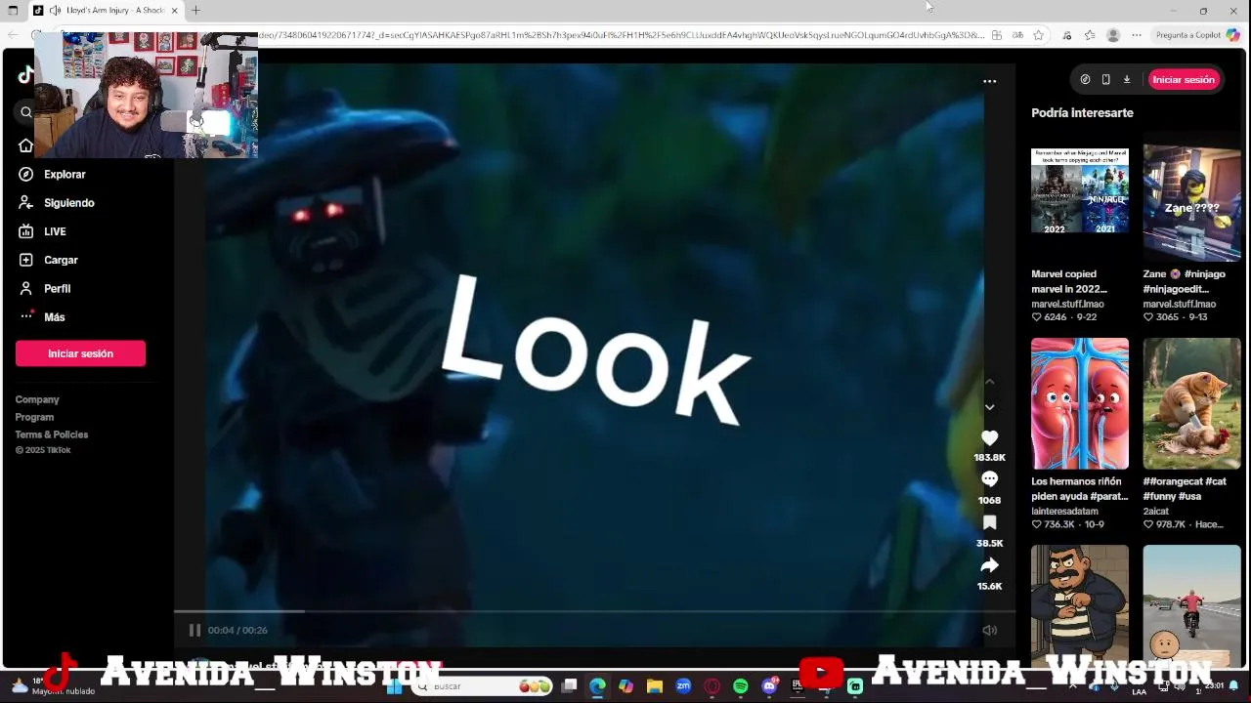This screenshot has width=1251, height=703.
Task: Open the Spotify taskbar icon
Action: (x=740, y=686)
